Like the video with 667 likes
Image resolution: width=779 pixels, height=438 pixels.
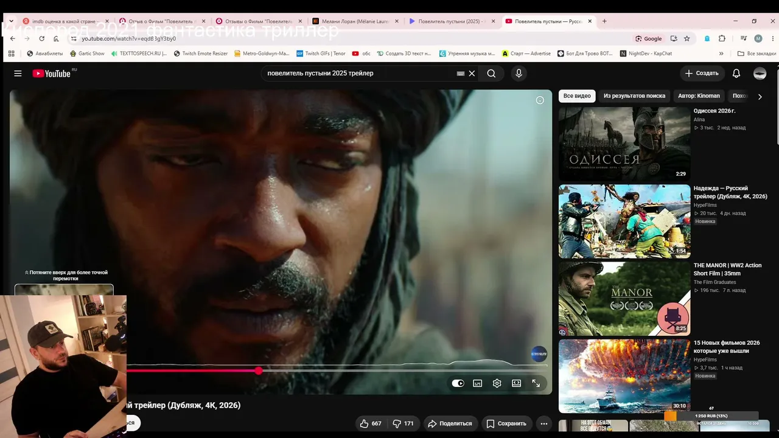(370, 423)
